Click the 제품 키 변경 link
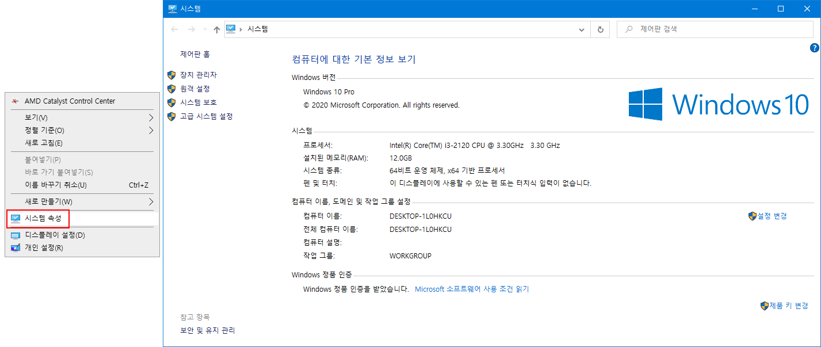The height and width of the screenshot is (347, 821). [x=789, y=306]
